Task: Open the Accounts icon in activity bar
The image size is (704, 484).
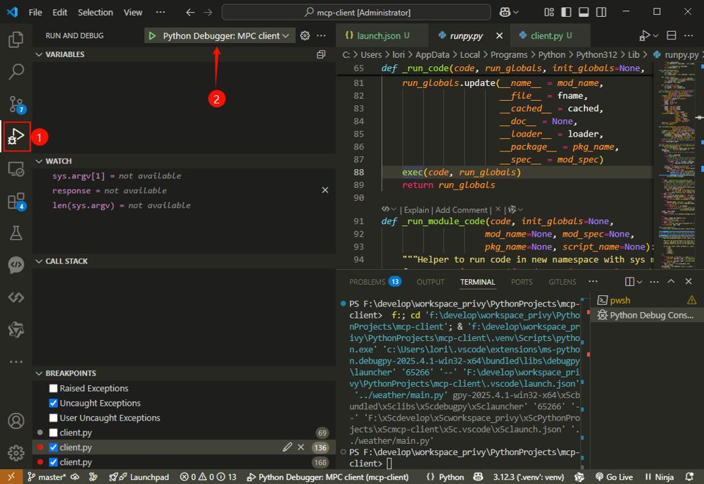Action: (15, 421)
